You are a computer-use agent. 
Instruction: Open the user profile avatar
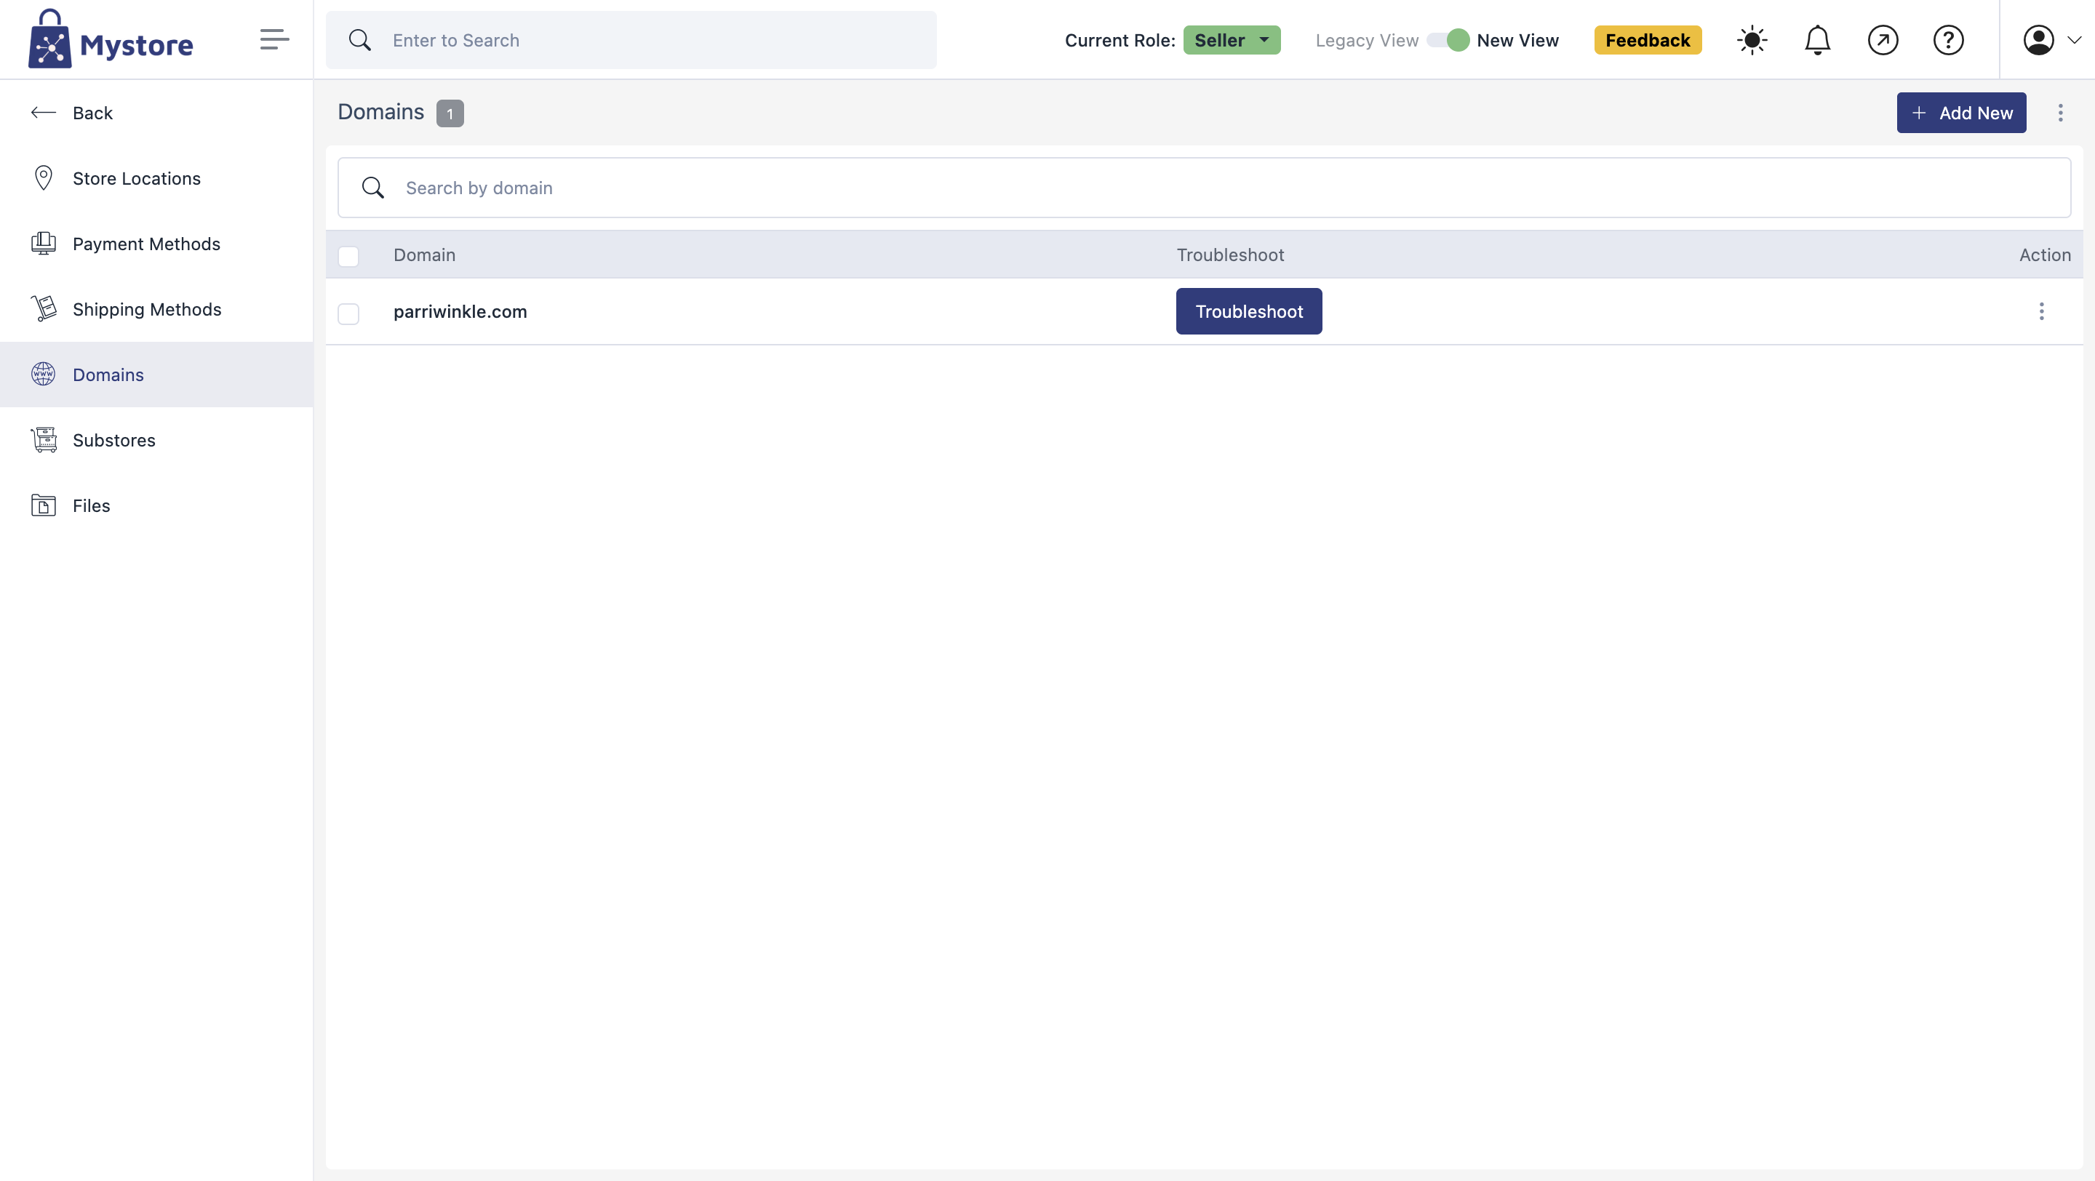(2038, 40)
